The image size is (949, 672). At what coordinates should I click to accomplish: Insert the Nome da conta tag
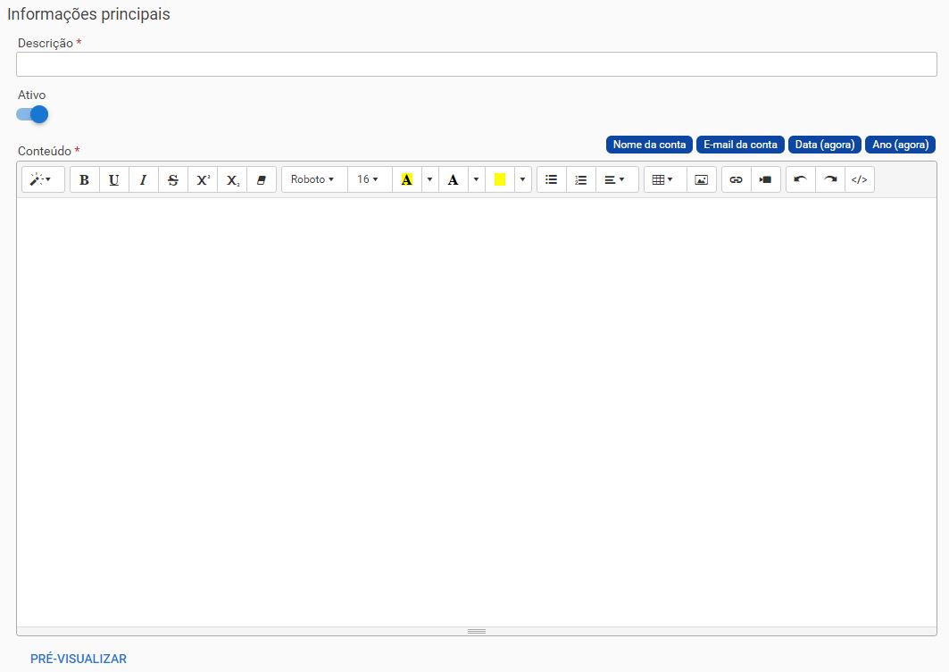pyautogui.click(x=649, y=145)
